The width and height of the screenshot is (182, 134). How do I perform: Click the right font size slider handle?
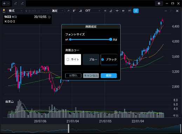pyautogui.click(x=110, y=39)
